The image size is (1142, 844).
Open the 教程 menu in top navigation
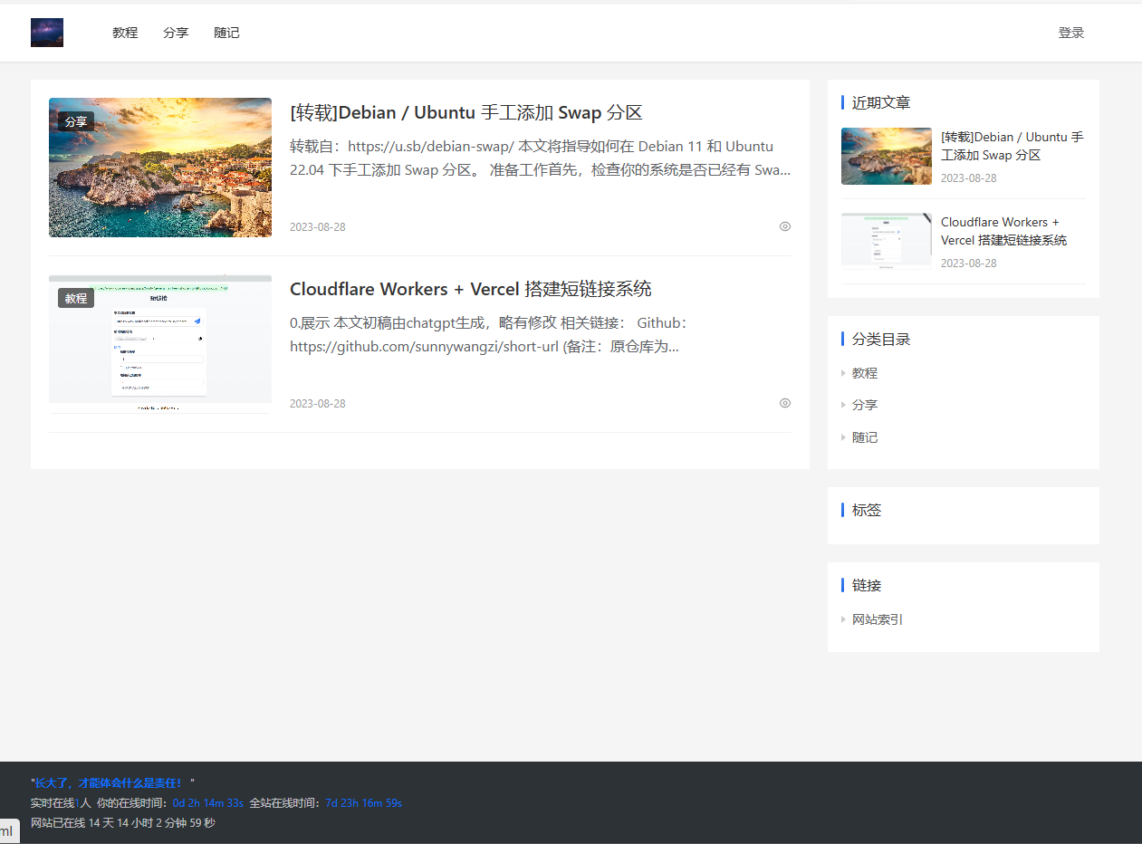tap(124, 32)
